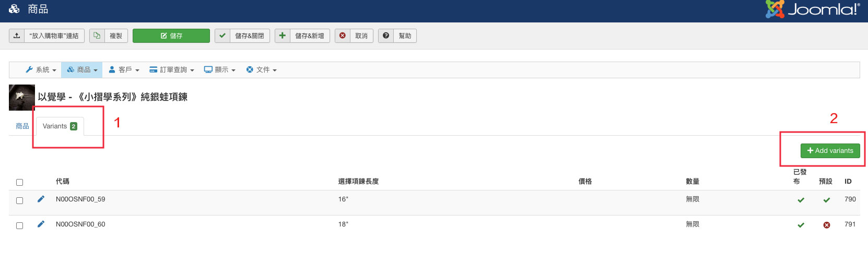This screenshot has height=275, width=868.
Task: Click the upload icon button in the toolbar
Action: (17, 35)
